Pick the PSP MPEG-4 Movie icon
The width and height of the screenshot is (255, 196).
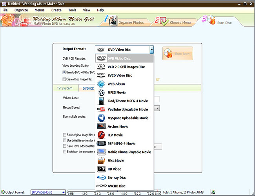(x=101, y=143)
